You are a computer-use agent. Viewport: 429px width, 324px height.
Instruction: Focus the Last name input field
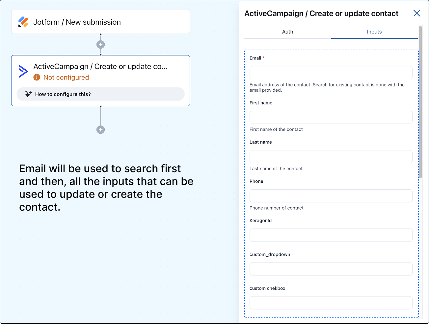click(x=331, y=156)
